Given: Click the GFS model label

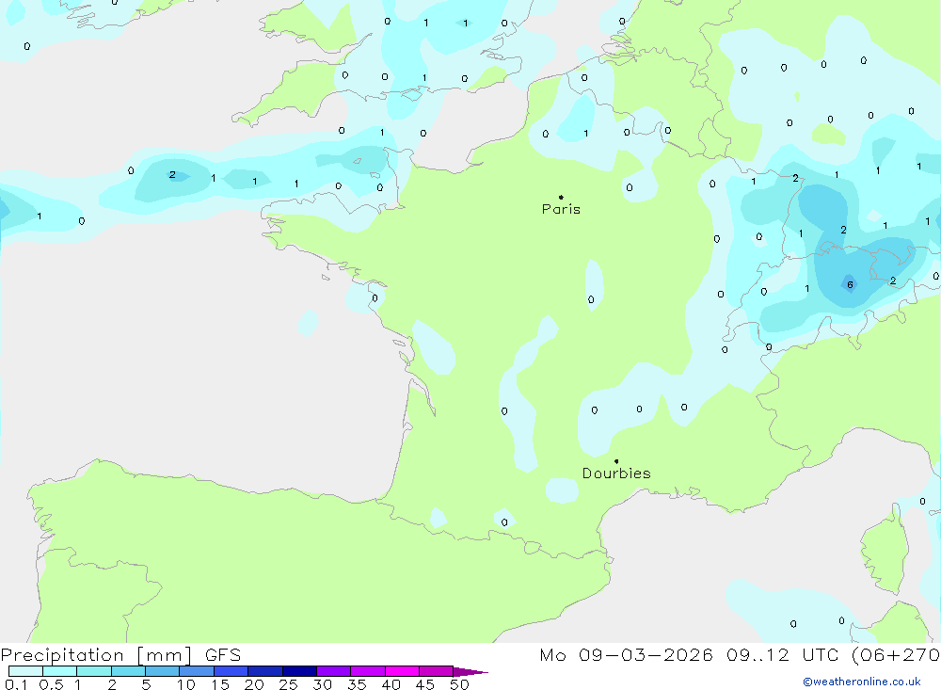Looking at the screenshot, I should (223, 654).
